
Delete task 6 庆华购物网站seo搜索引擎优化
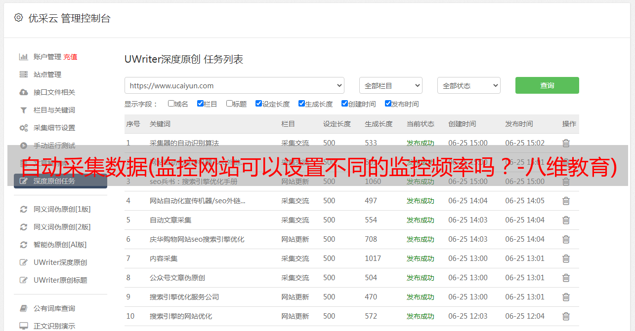point(566,239)
